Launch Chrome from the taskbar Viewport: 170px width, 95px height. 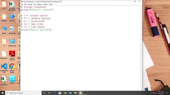pos(65,93)
